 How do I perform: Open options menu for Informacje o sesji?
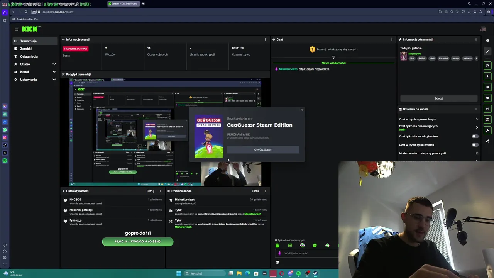265,39
